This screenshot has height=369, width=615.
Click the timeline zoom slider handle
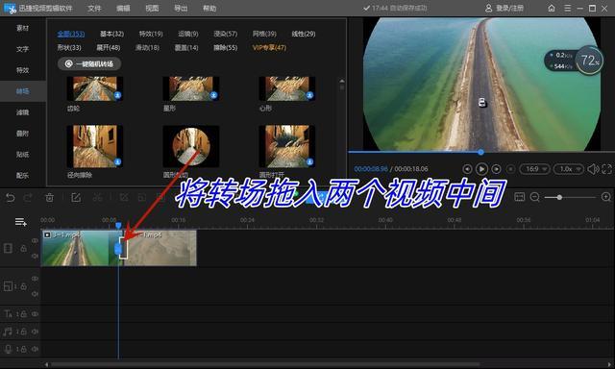[559, 197]
